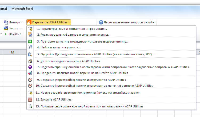Expand the Начать dropdown arrow

[x=21, y=34]
